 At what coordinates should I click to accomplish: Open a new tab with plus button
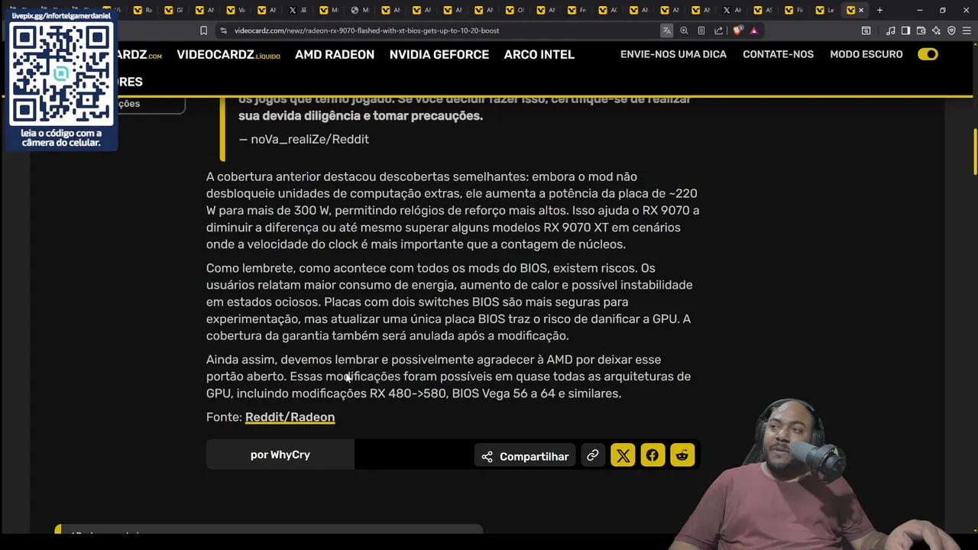(879, 10)
